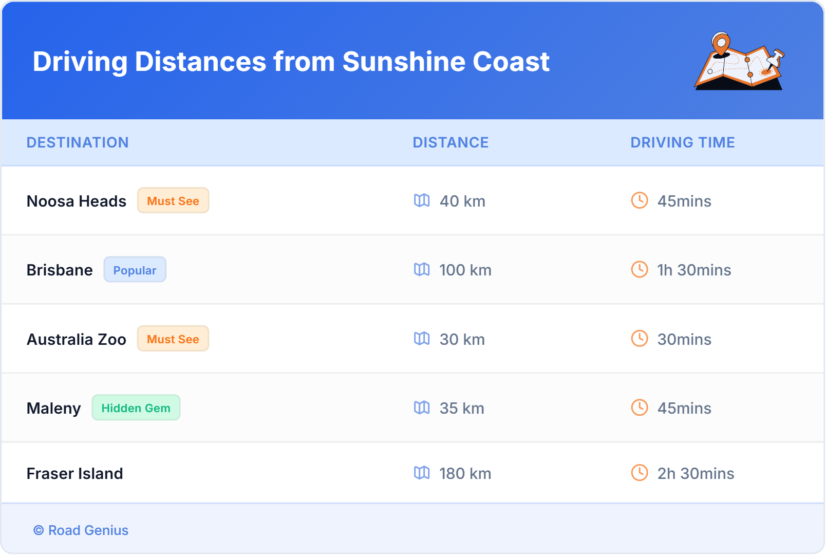The width and height of the screenshot is (826, 555).
Task: Click the map icon beside 30 km
Action: point(422,339)
